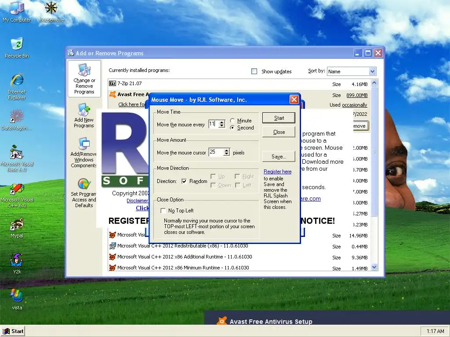Open the DataWagon desktop shortcut

17,119
